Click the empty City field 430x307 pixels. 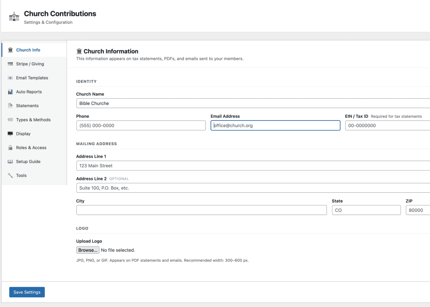[x=201, y=210]
